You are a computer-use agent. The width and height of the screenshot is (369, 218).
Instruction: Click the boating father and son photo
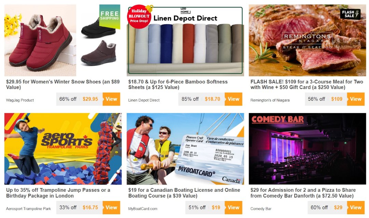pyautogui.click(x=151, y=149)
